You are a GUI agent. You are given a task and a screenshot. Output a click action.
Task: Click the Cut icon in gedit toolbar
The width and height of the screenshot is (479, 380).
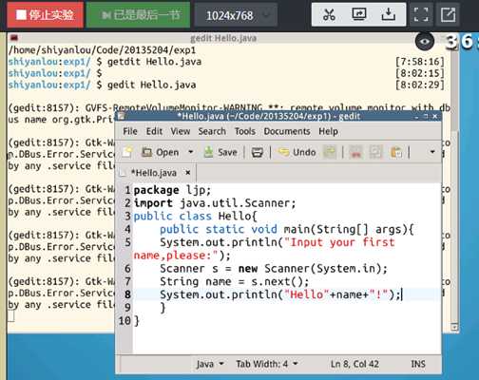pyautogui.click(x=355, y=152)
